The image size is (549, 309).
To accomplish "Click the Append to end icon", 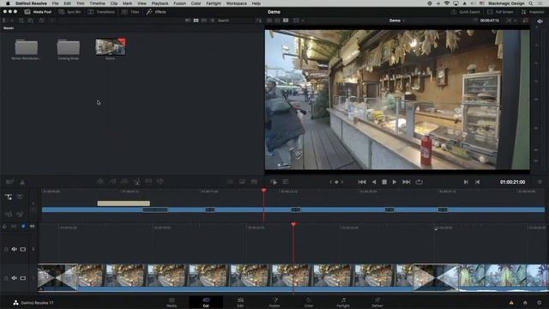I will click(112, 181).
